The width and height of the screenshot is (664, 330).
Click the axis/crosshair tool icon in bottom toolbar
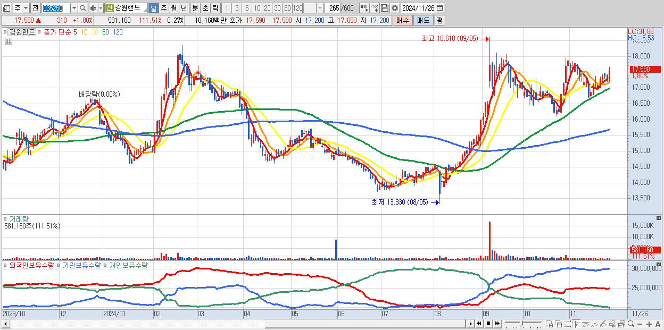coord(577,324)
